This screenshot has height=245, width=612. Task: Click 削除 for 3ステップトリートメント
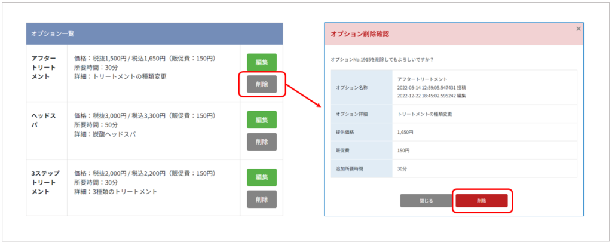coord(262,200)
